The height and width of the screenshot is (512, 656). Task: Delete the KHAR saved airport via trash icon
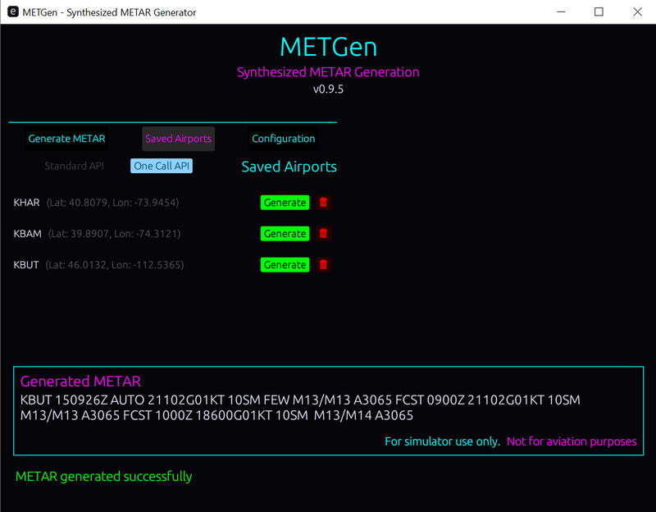tap(324, 202)
